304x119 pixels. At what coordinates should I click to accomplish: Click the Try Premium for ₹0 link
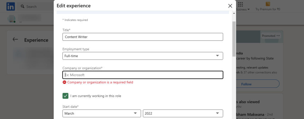tap(268, 9)
